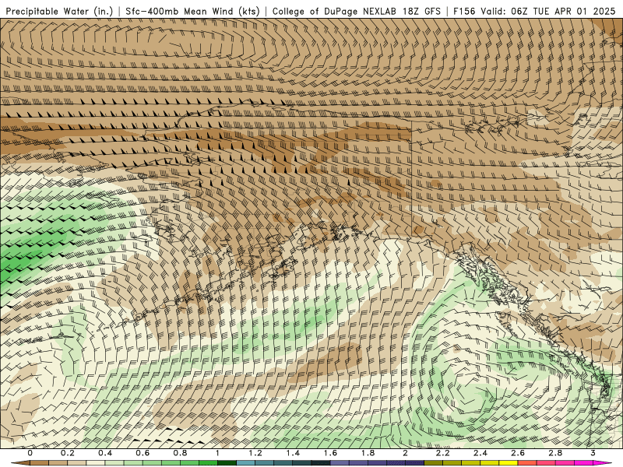Click the '2.6' color scale label
This screenshot has height=467, width=623.
pyautogui.click(x=518, y=453)
